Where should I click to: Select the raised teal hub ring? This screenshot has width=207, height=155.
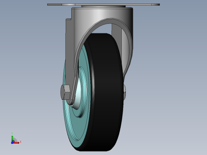click(x=83, y=93)
